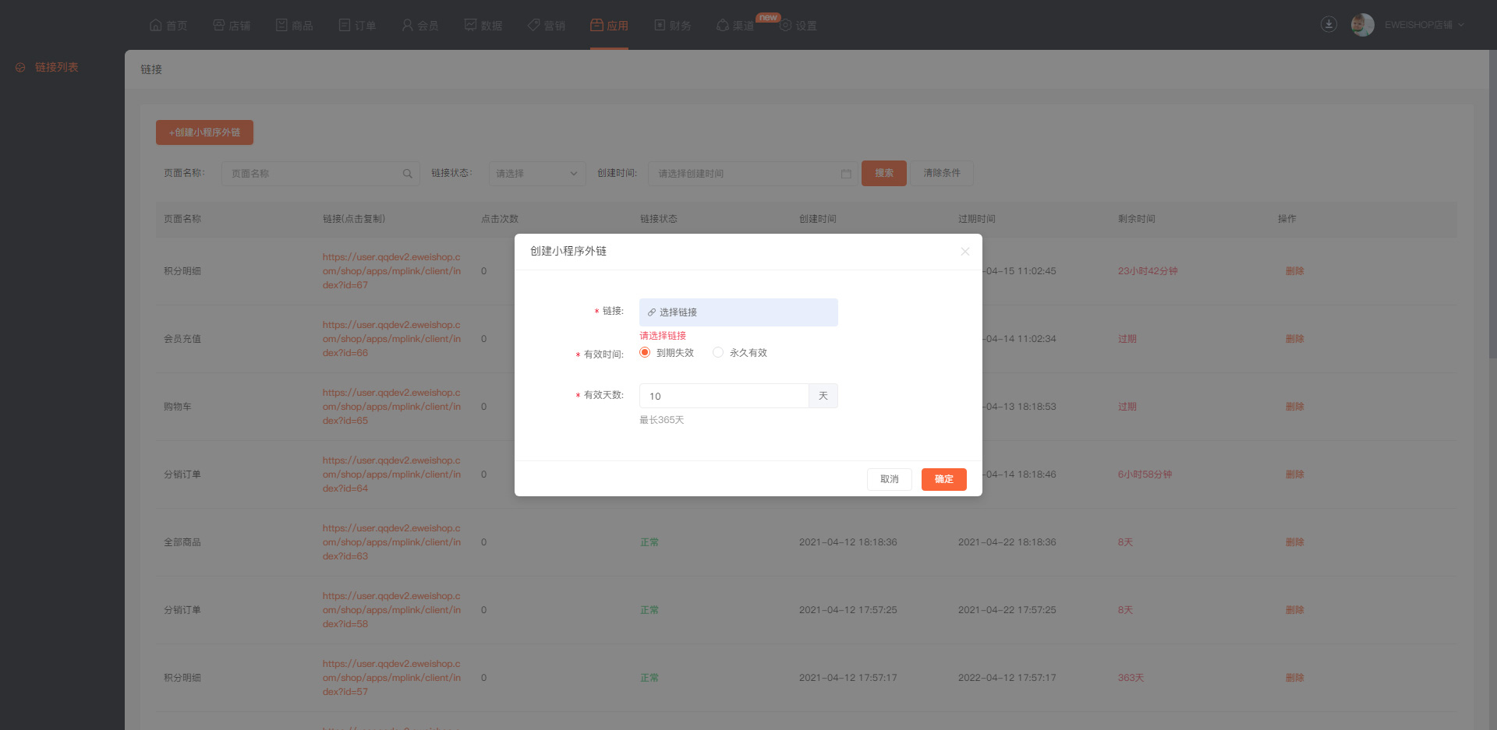Viewport: 1497px width, 730px height.
Task: Click the user avatar picture
Action: click(1362, 25)
